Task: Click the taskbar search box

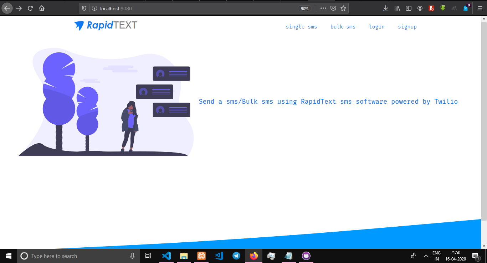Action: (78, 256)
